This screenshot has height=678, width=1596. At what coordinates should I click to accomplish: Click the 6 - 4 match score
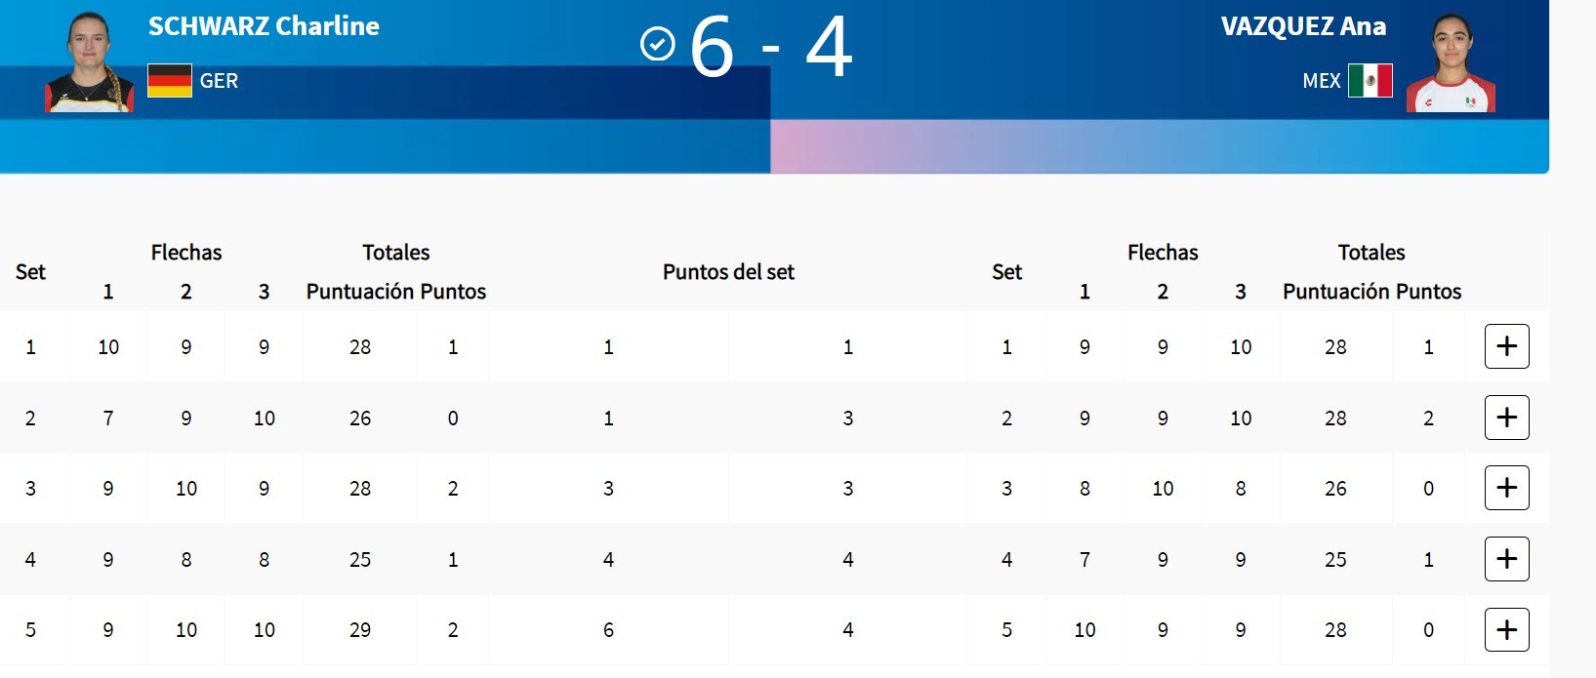[x=771, y=47]
